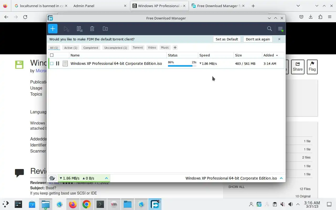Click the Move to folder toolbar icon
This screenshot has height=210, width=336.
pyautogui.click(x=105, y=29)
